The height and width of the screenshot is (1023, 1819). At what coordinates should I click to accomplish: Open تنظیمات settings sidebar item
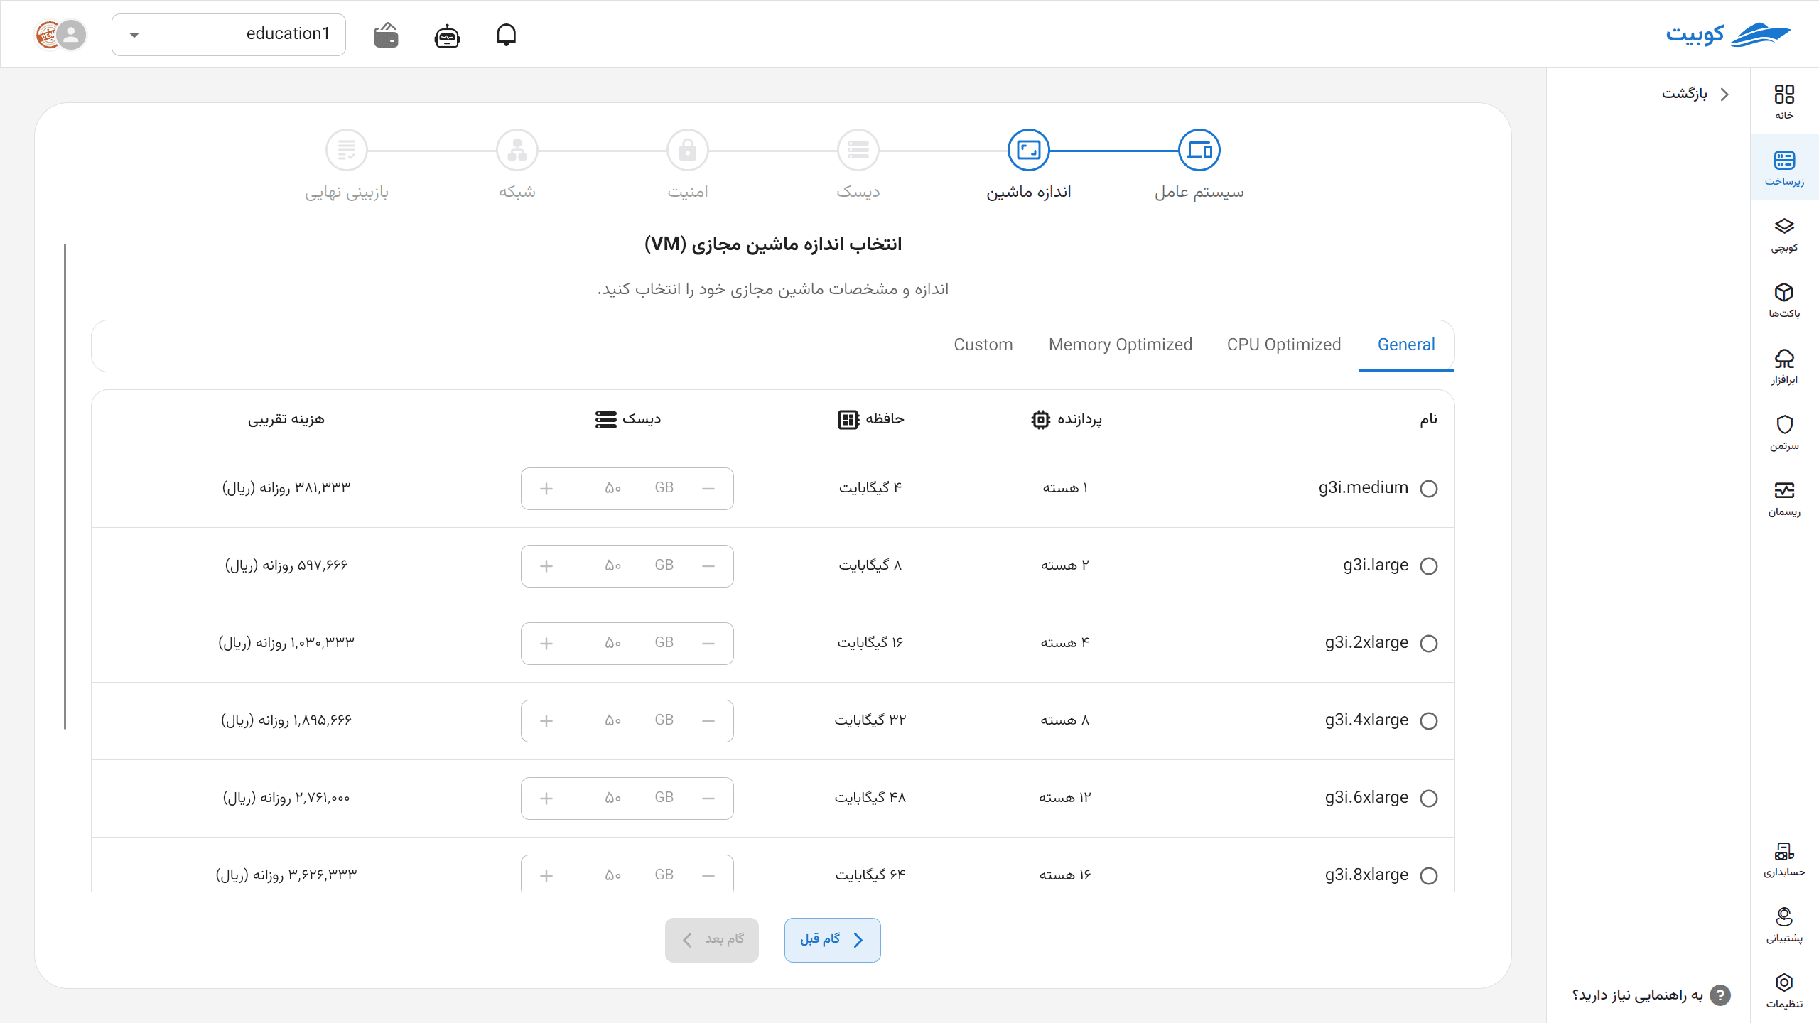pos(1784,991)
